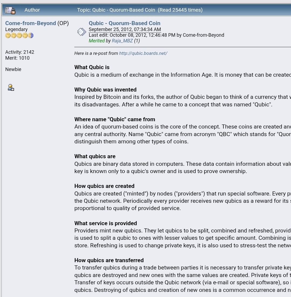Viewport: 291px width, 297px height.
Task: Click the 'Here is a re-post from' text
Action: coord(96,53)
